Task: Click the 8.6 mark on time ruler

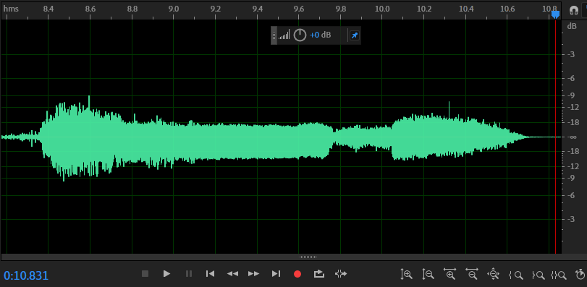Action: tap(90, 9)
